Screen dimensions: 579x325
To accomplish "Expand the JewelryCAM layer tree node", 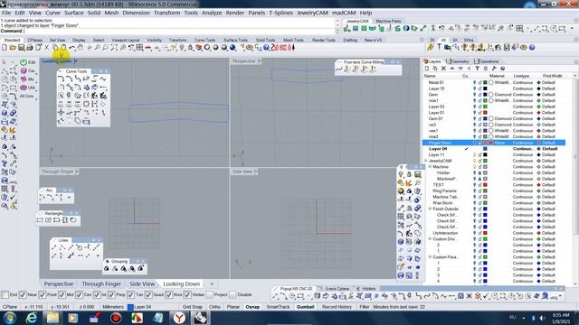I will click(426, 161).
